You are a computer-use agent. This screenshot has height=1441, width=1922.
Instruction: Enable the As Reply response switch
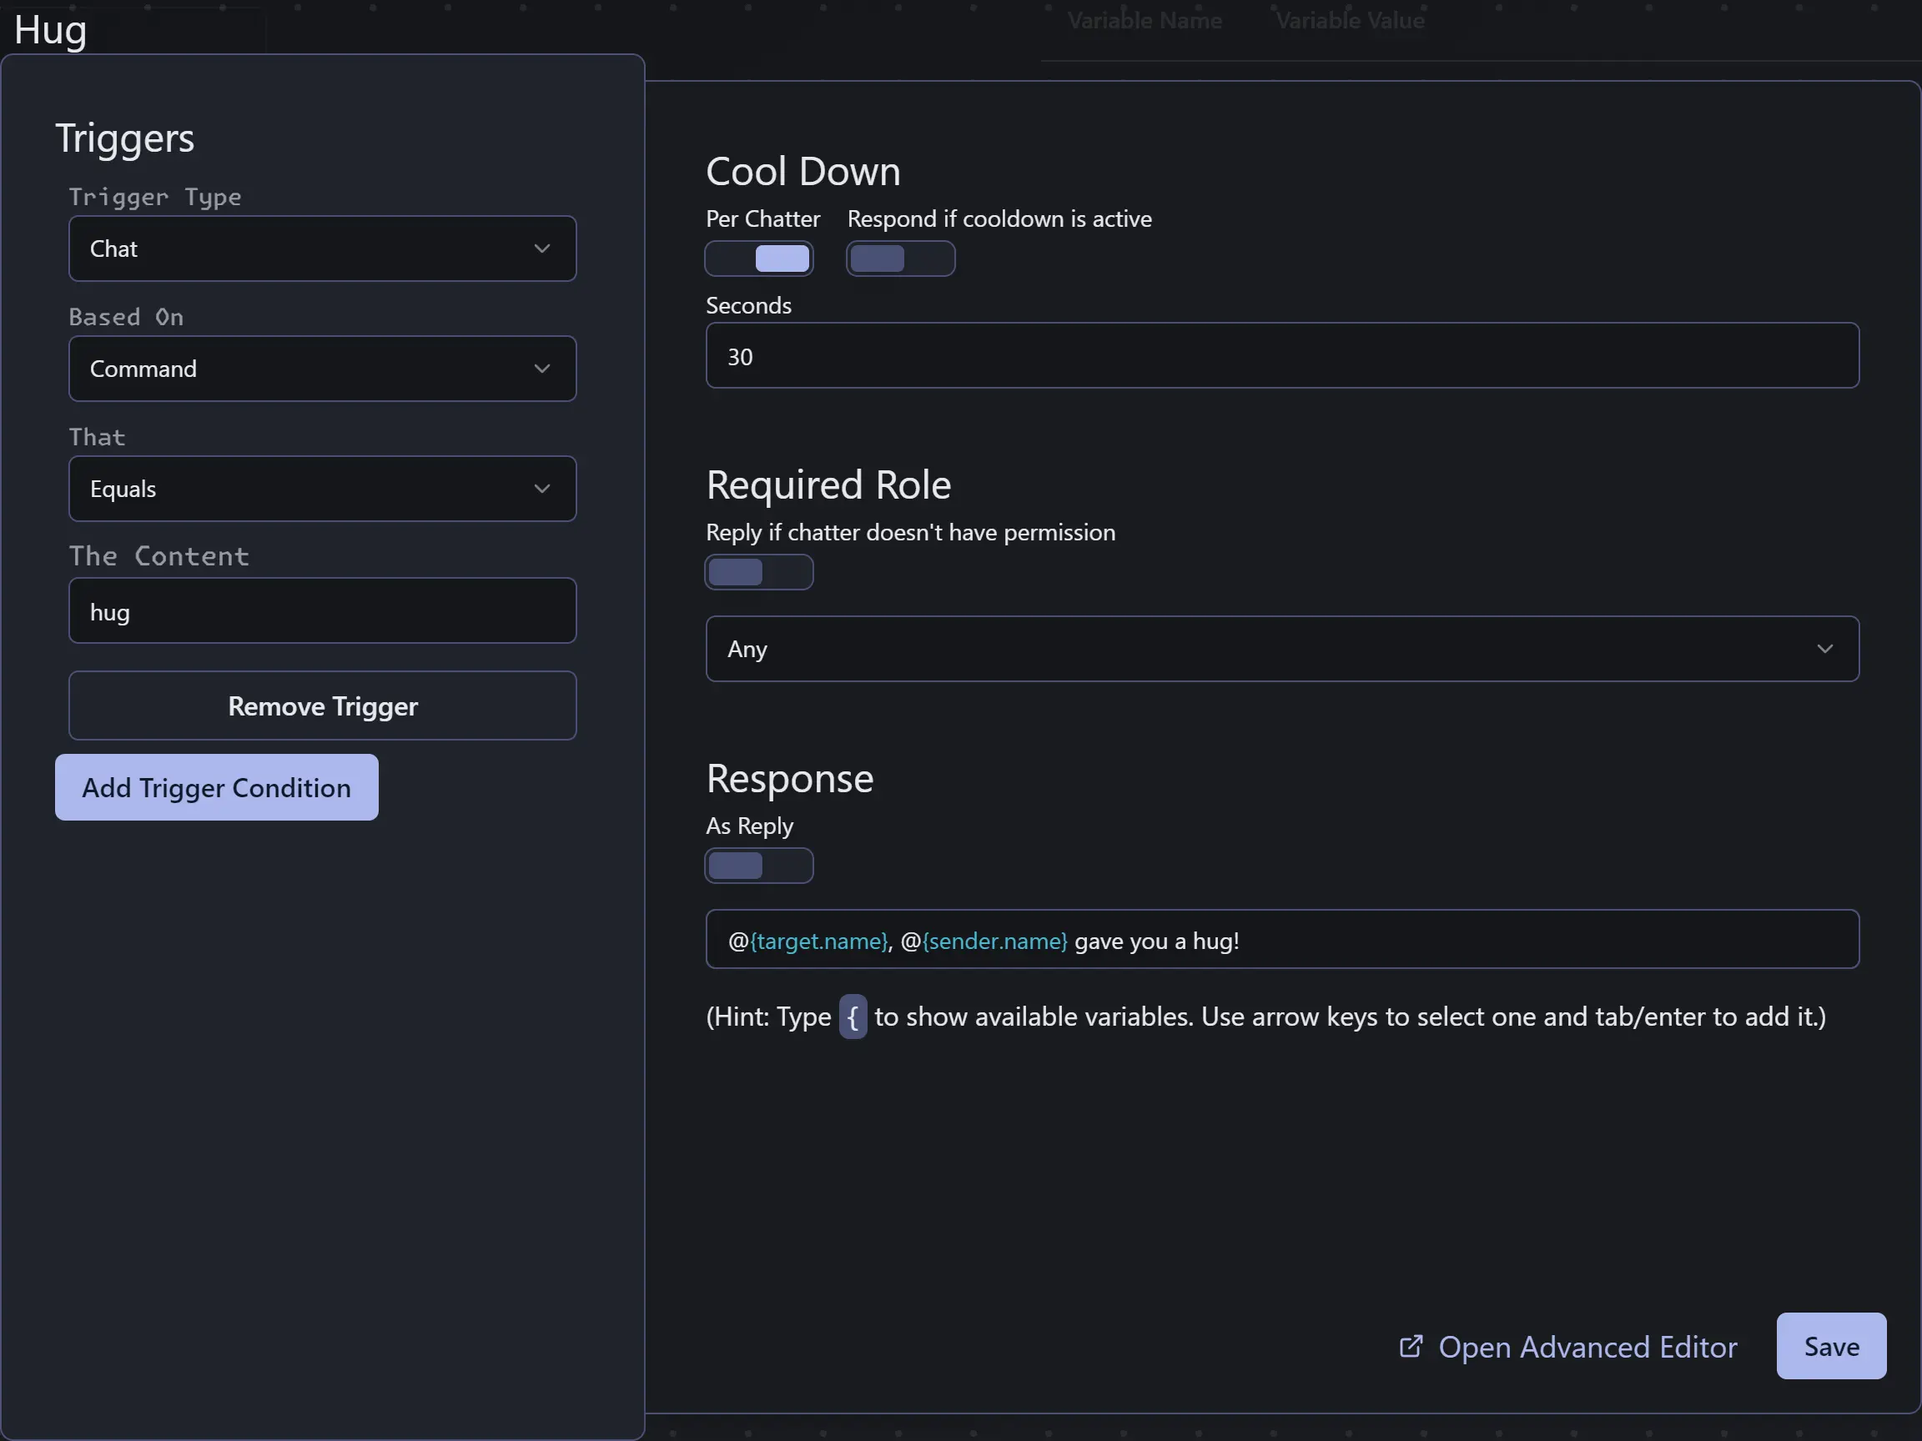coord(758,866)
